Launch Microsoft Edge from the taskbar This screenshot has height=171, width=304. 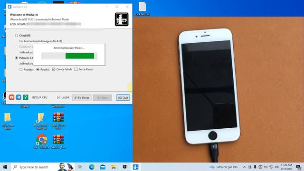pos(92,167)
